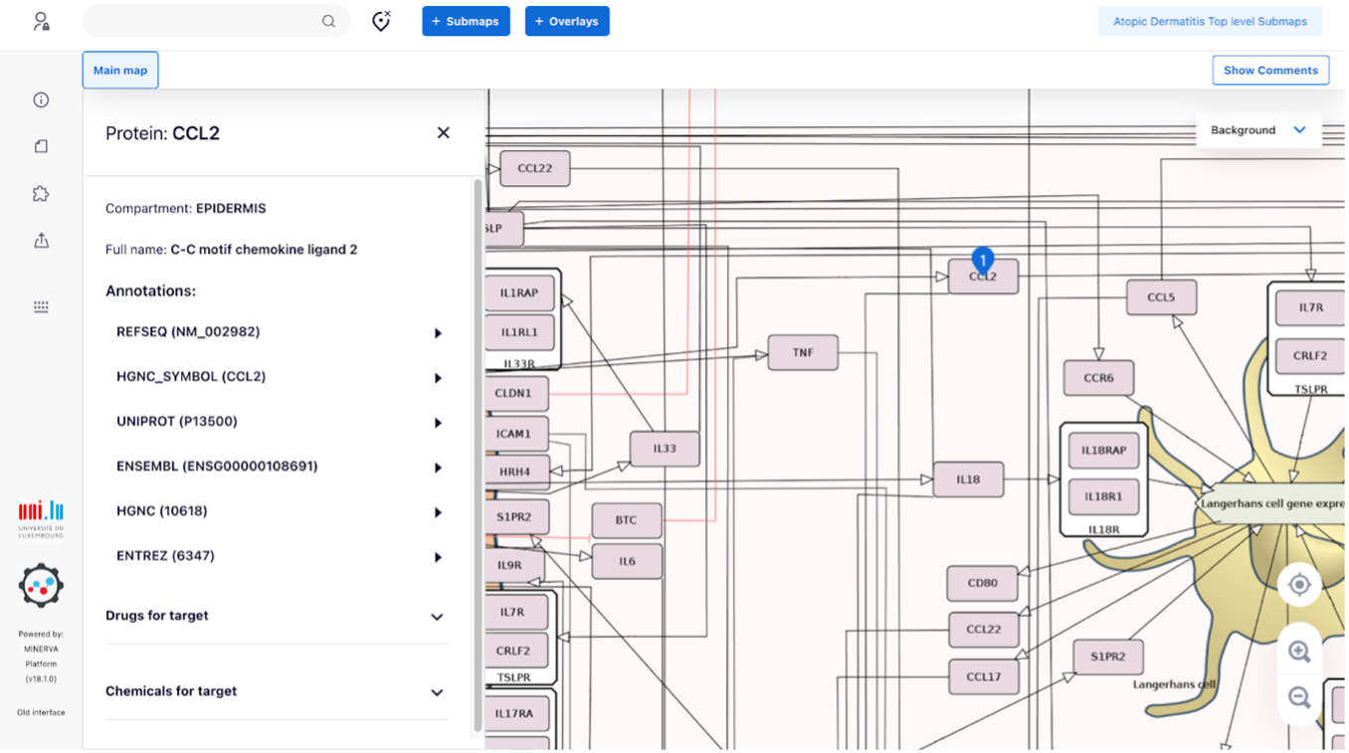Close the CCL2 protein panel
Viewport: 1349px width, 753px height.
pos(444,133)
